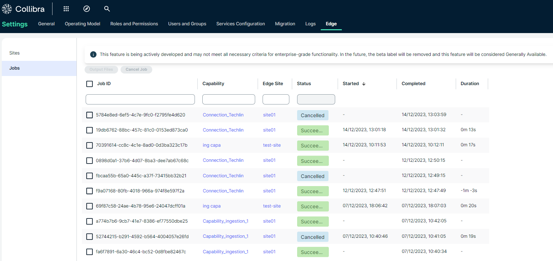Open the Status filter dropdown

[x=316, y=100]
